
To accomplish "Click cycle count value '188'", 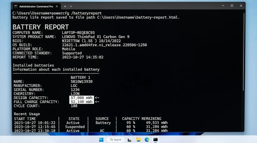I will [74, 106].
